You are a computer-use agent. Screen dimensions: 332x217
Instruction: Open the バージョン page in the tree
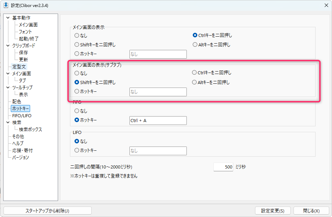[x=21, y=157]
